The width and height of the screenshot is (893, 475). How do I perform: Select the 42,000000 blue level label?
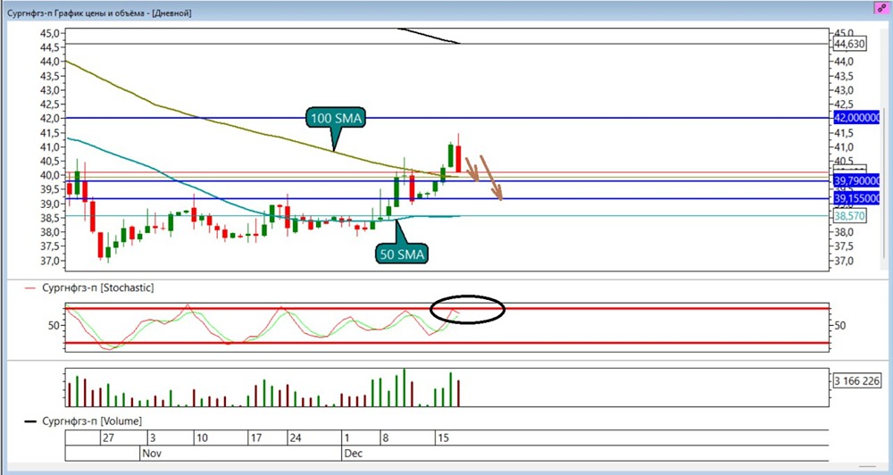point(856,118)
